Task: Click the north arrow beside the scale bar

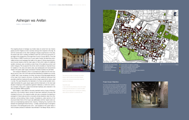Action: 161,65
